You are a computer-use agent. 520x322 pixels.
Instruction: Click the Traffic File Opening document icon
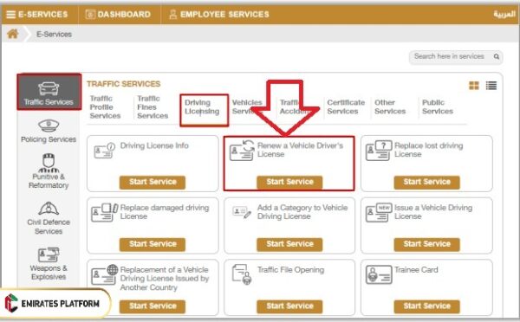tap(242, 274)
